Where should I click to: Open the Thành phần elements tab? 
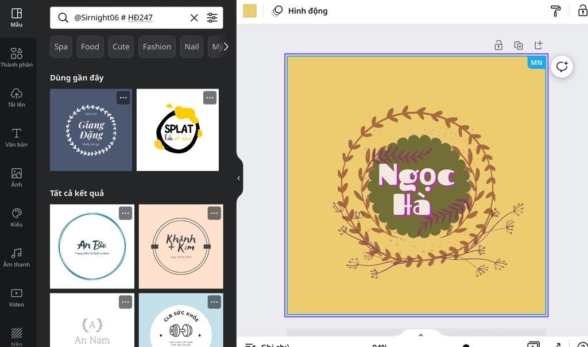point(17,58)
